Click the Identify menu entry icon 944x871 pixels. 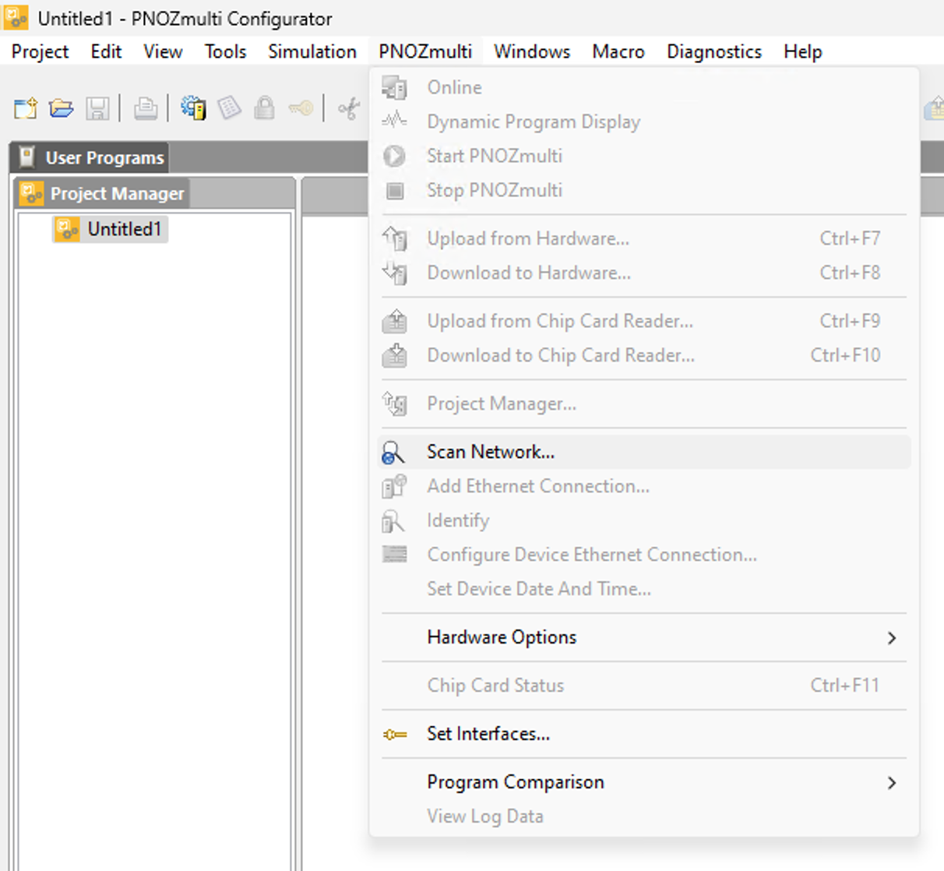coord(393,520)
